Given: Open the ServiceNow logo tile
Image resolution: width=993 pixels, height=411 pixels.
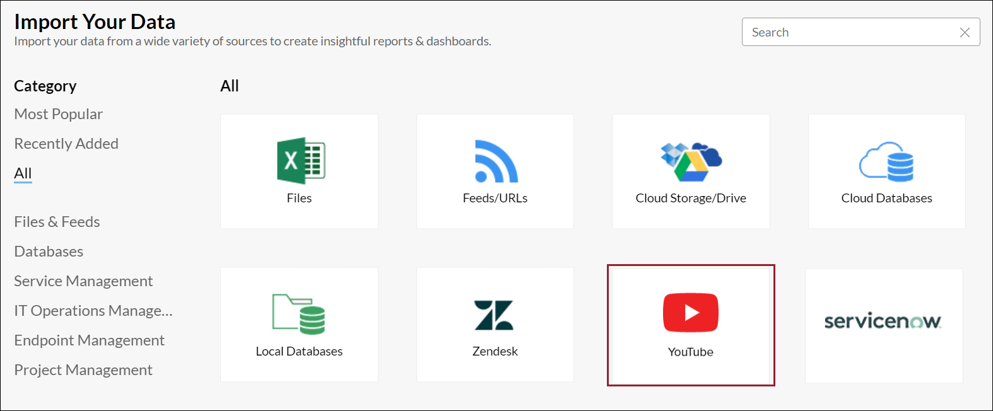Looking at the screenshot, I should pos(884,325).
